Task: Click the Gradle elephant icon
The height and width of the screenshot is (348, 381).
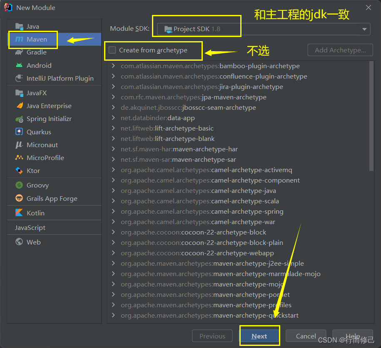Action: 19,52
